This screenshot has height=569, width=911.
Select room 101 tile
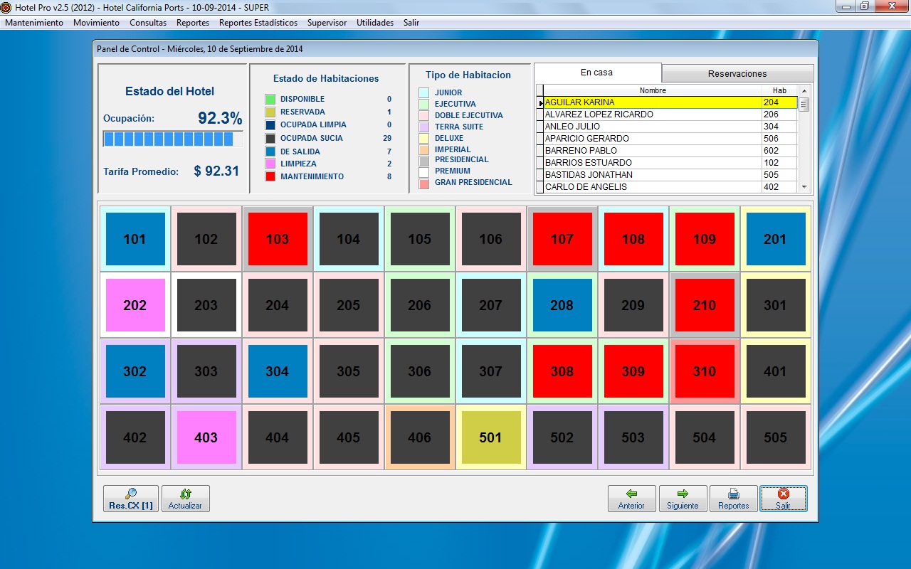[x=135, y=239]
